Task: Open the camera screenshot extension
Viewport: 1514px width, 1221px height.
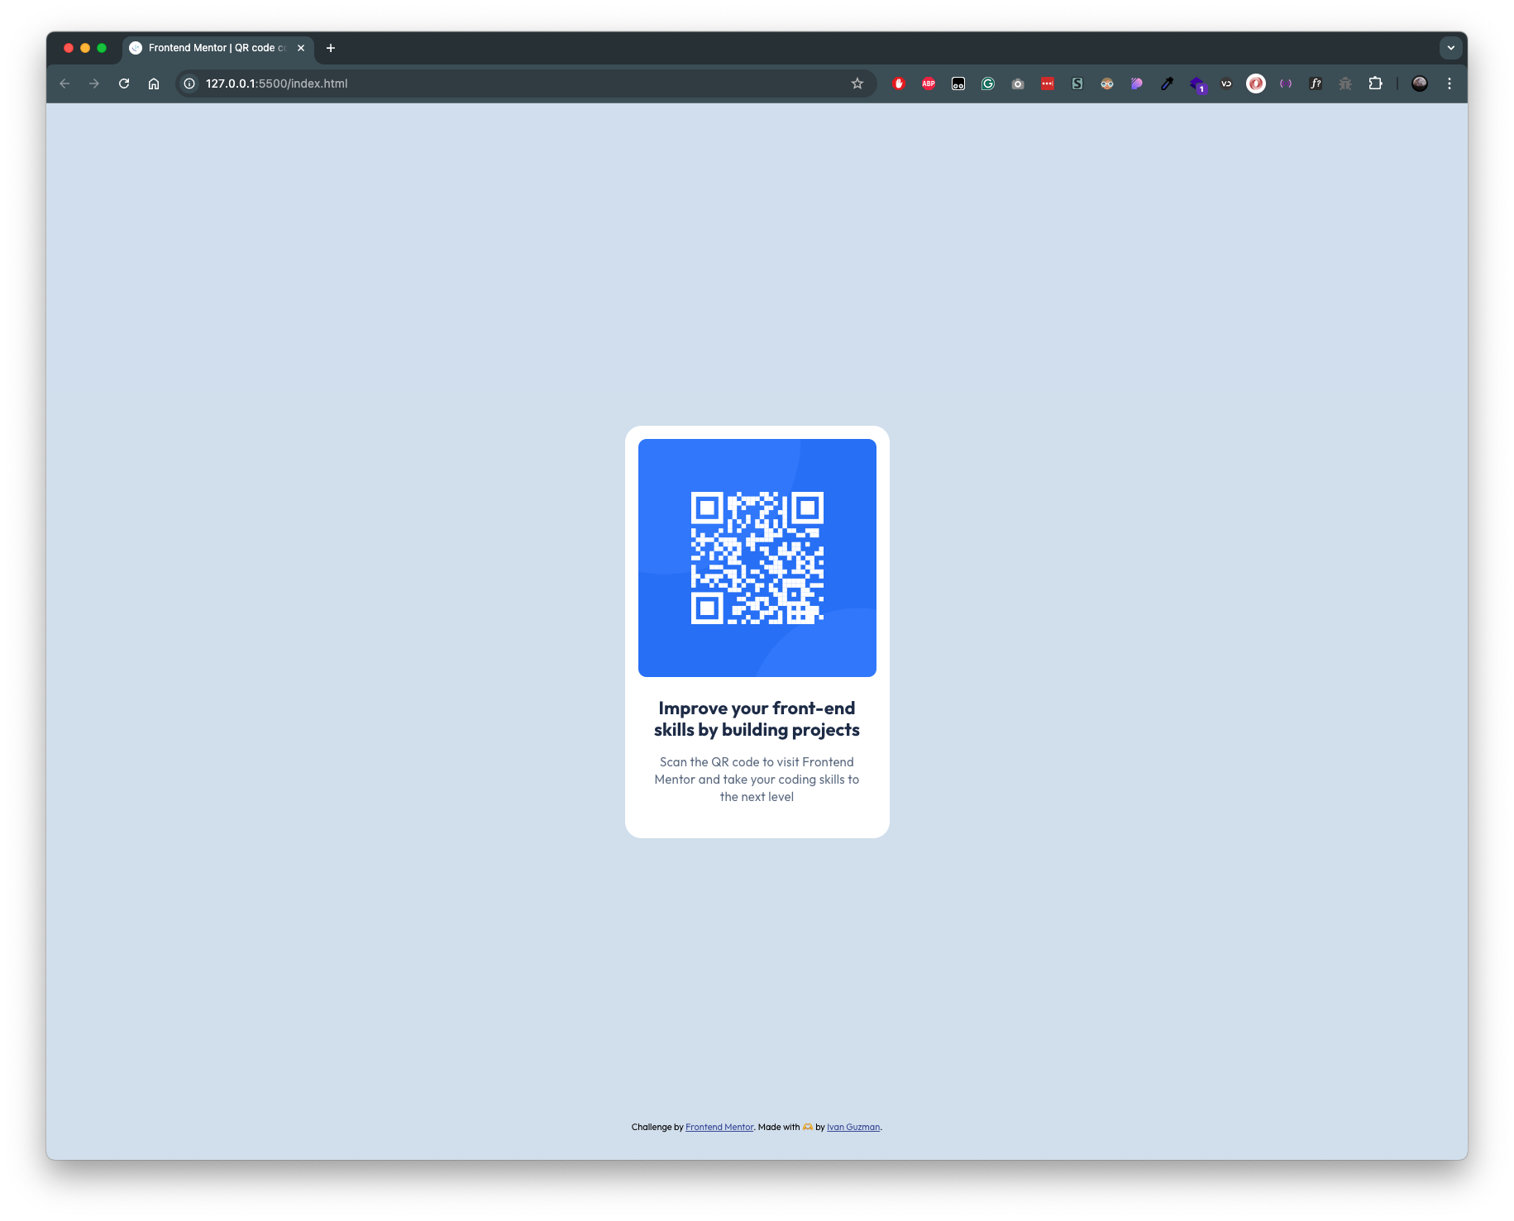Action: 1018,83
